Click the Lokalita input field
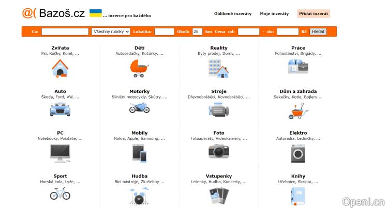Image resolution: width=388 pixels, height=209 pixels. (x=164, y=31)
